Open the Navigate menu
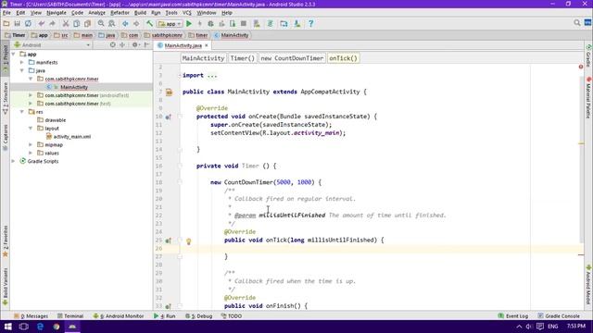The height and width of the screenshot is (333, 593). (x=57, y=12)
